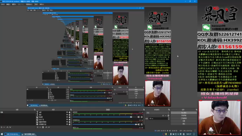Open the 淡出 scene transition dropdown

[x=158, y=113]
